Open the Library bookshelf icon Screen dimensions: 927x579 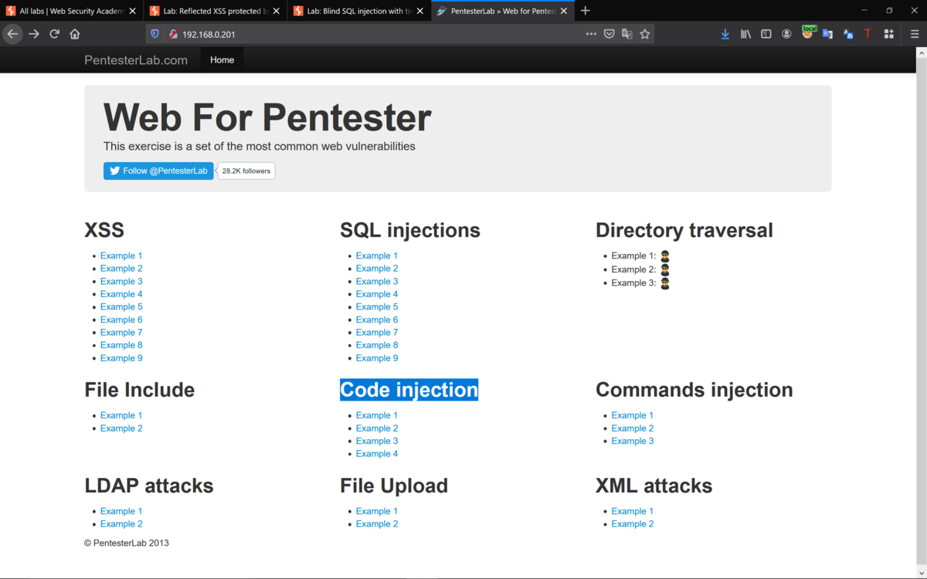coord(745,34)
